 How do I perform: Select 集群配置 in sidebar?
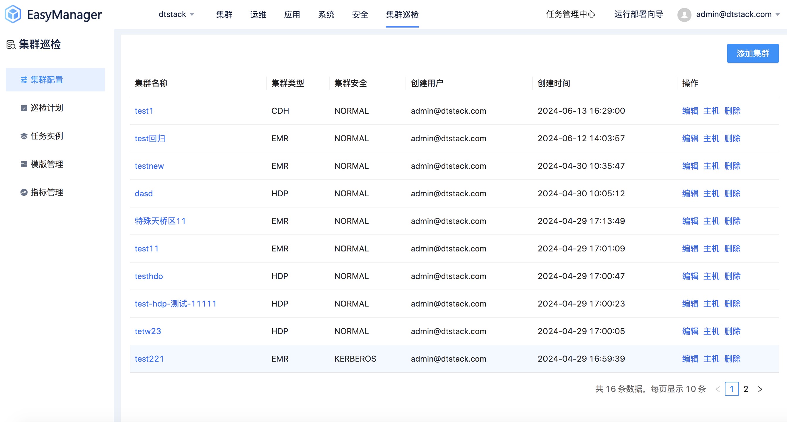coord(55,80)
